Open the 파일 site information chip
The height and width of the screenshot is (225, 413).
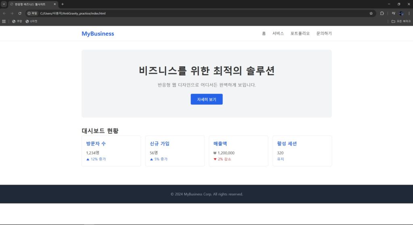click(32, 13)
